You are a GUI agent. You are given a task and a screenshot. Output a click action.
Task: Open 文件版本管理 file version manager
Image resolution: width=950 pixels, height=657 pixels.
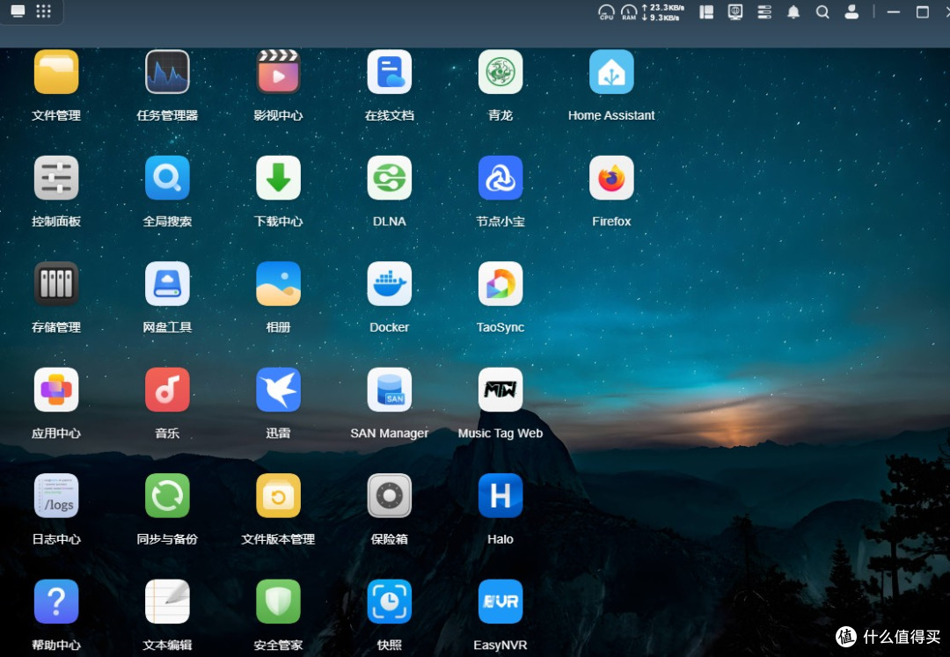278,496
